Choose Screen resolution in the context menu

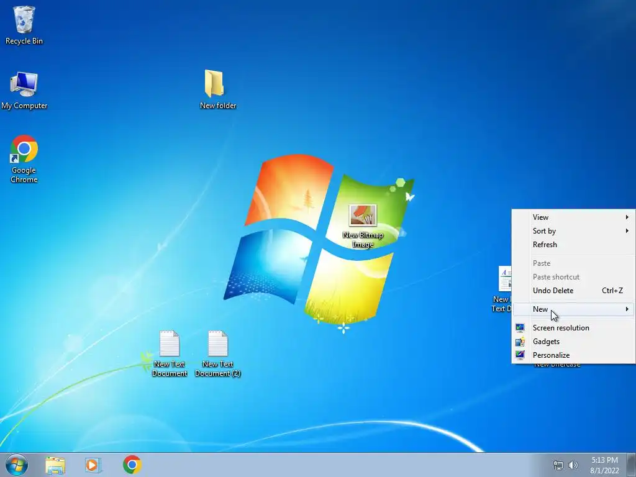point(573,328)
